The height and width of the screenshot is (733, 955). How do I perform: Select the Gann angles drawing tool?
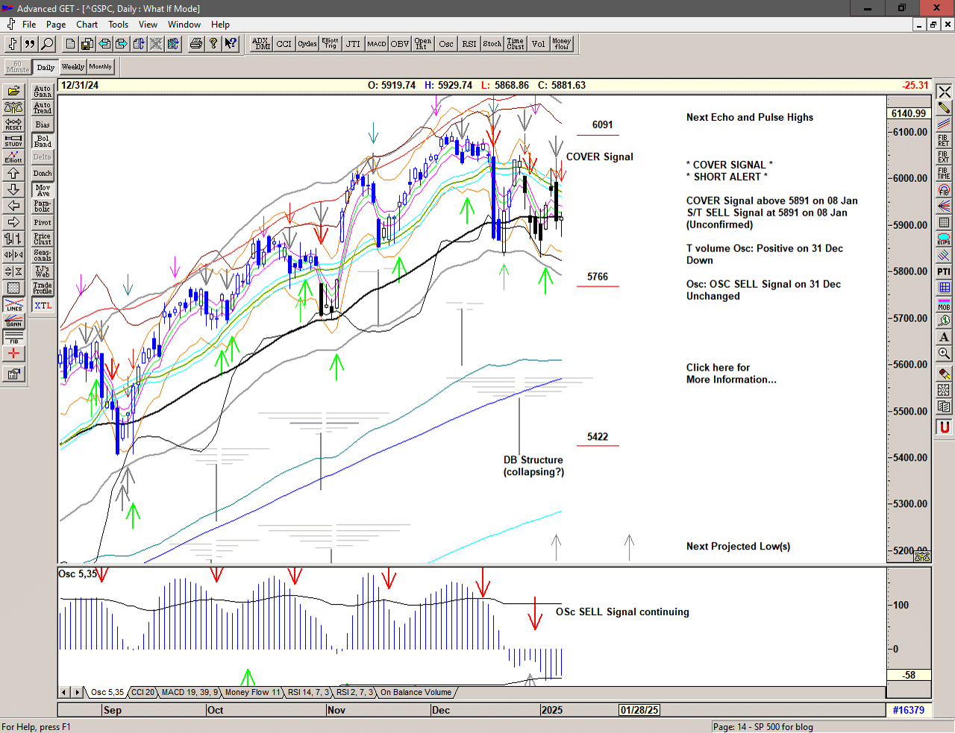coord(13,321)
